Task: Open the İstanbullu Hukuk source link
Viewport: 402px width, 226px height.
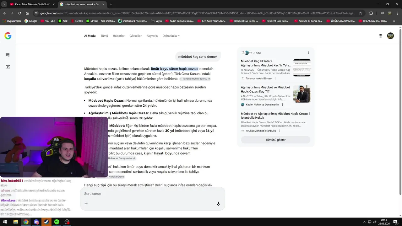Action: 275,116
